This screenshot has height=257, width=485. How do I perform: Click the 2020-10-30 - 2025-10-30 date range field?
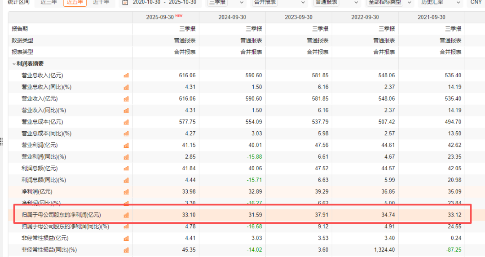[164, 2]
